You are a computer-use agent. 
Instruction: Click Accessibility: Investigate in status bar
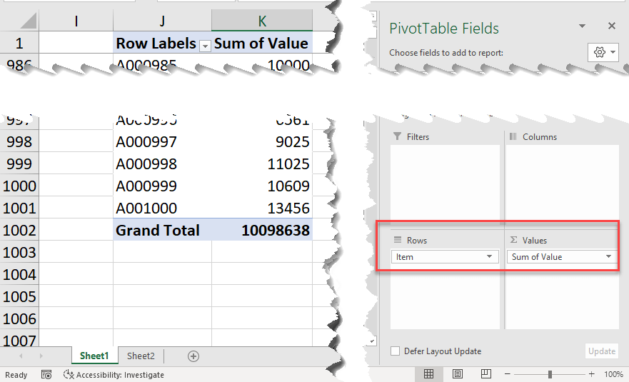tap(114, 375)
